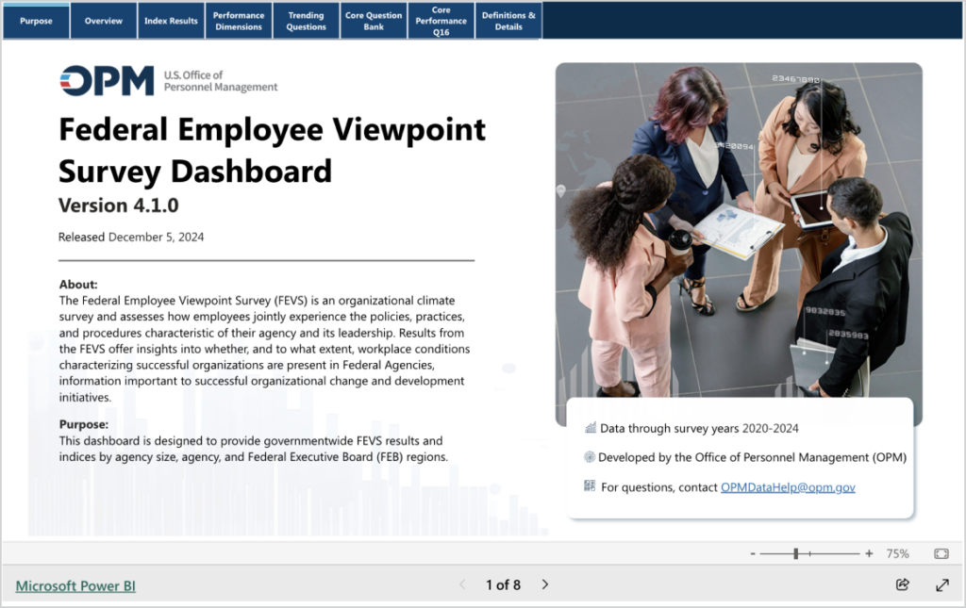View the Core Question Bank tab
This screenshot has width=966, height=608.
(x=374, y=21)
